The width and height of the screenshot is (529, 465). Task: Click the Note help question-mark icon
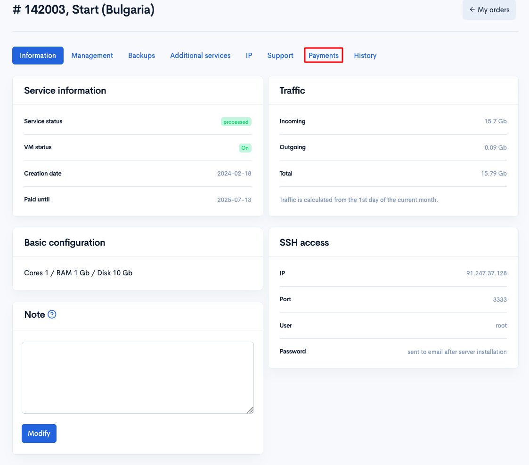pyautogui.click(x=52, y=314)
